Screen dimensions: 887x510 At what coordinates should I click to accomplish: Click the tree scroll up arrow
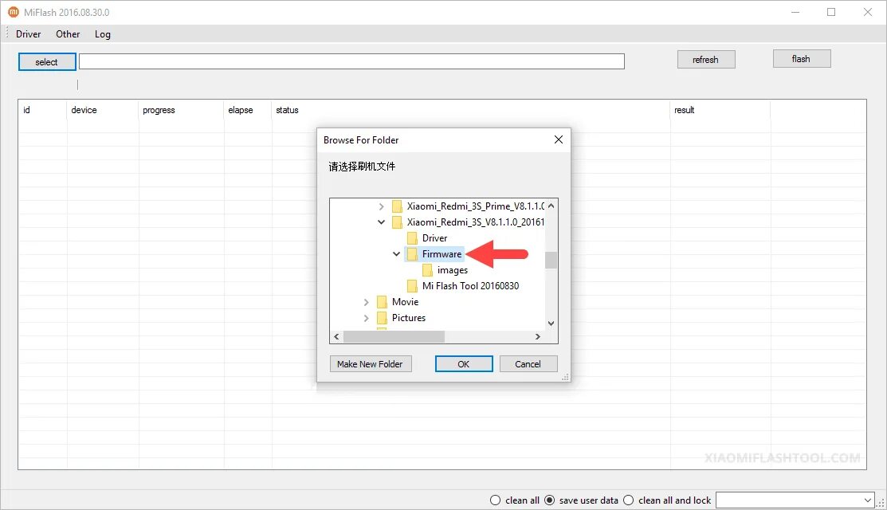(551, 206)
